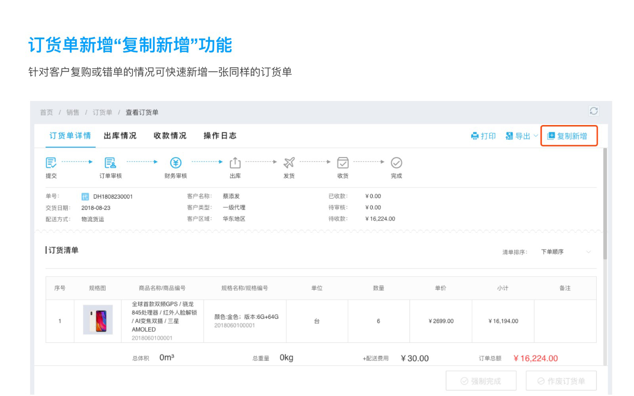The height and width of the screenshot is (396, 634).
Task: Click the 发货 airplane step icon
Action: [289, 163]
